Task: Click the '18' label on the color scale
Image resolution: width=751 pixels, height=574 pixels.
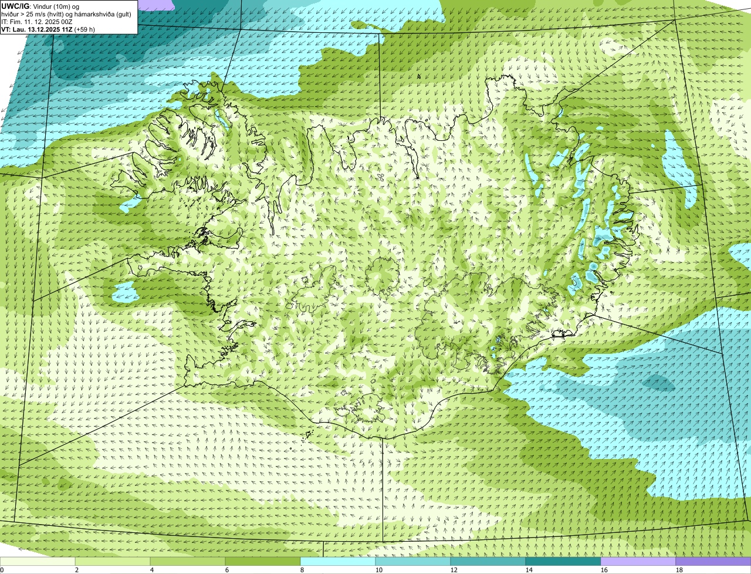Action: click(679, 570)
